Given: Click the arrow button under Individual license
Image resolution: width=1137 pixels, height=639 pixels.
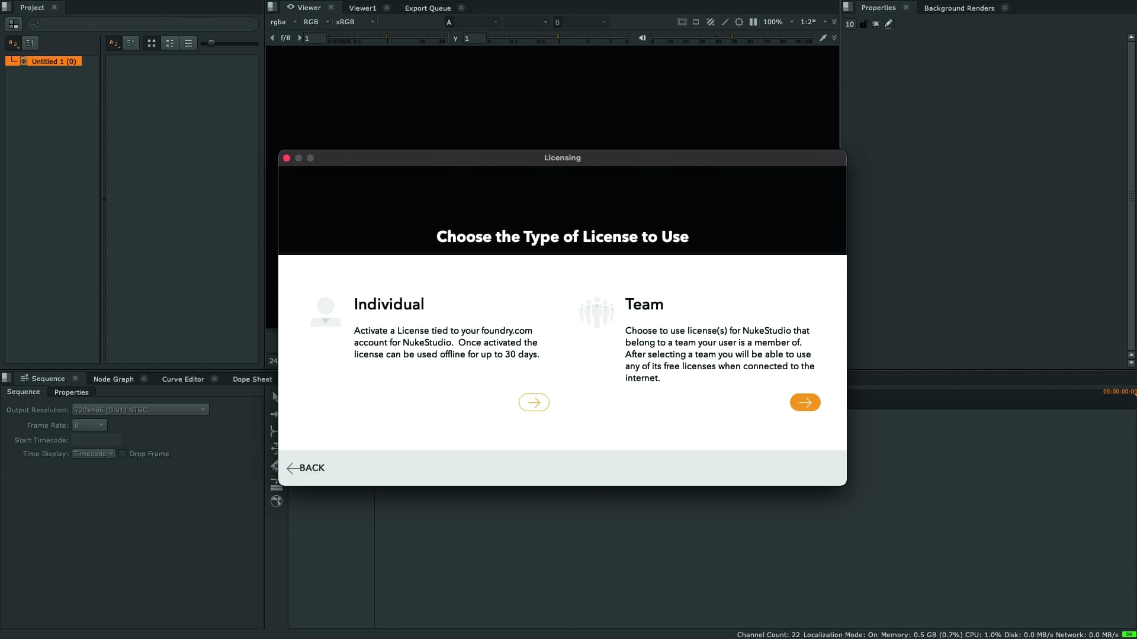Looking at the screenshot, I should point(534,402).
